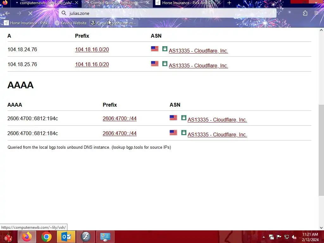
Task: Click the US flag in 2606:4700::6812:184c row
Action: pos(173,133)
